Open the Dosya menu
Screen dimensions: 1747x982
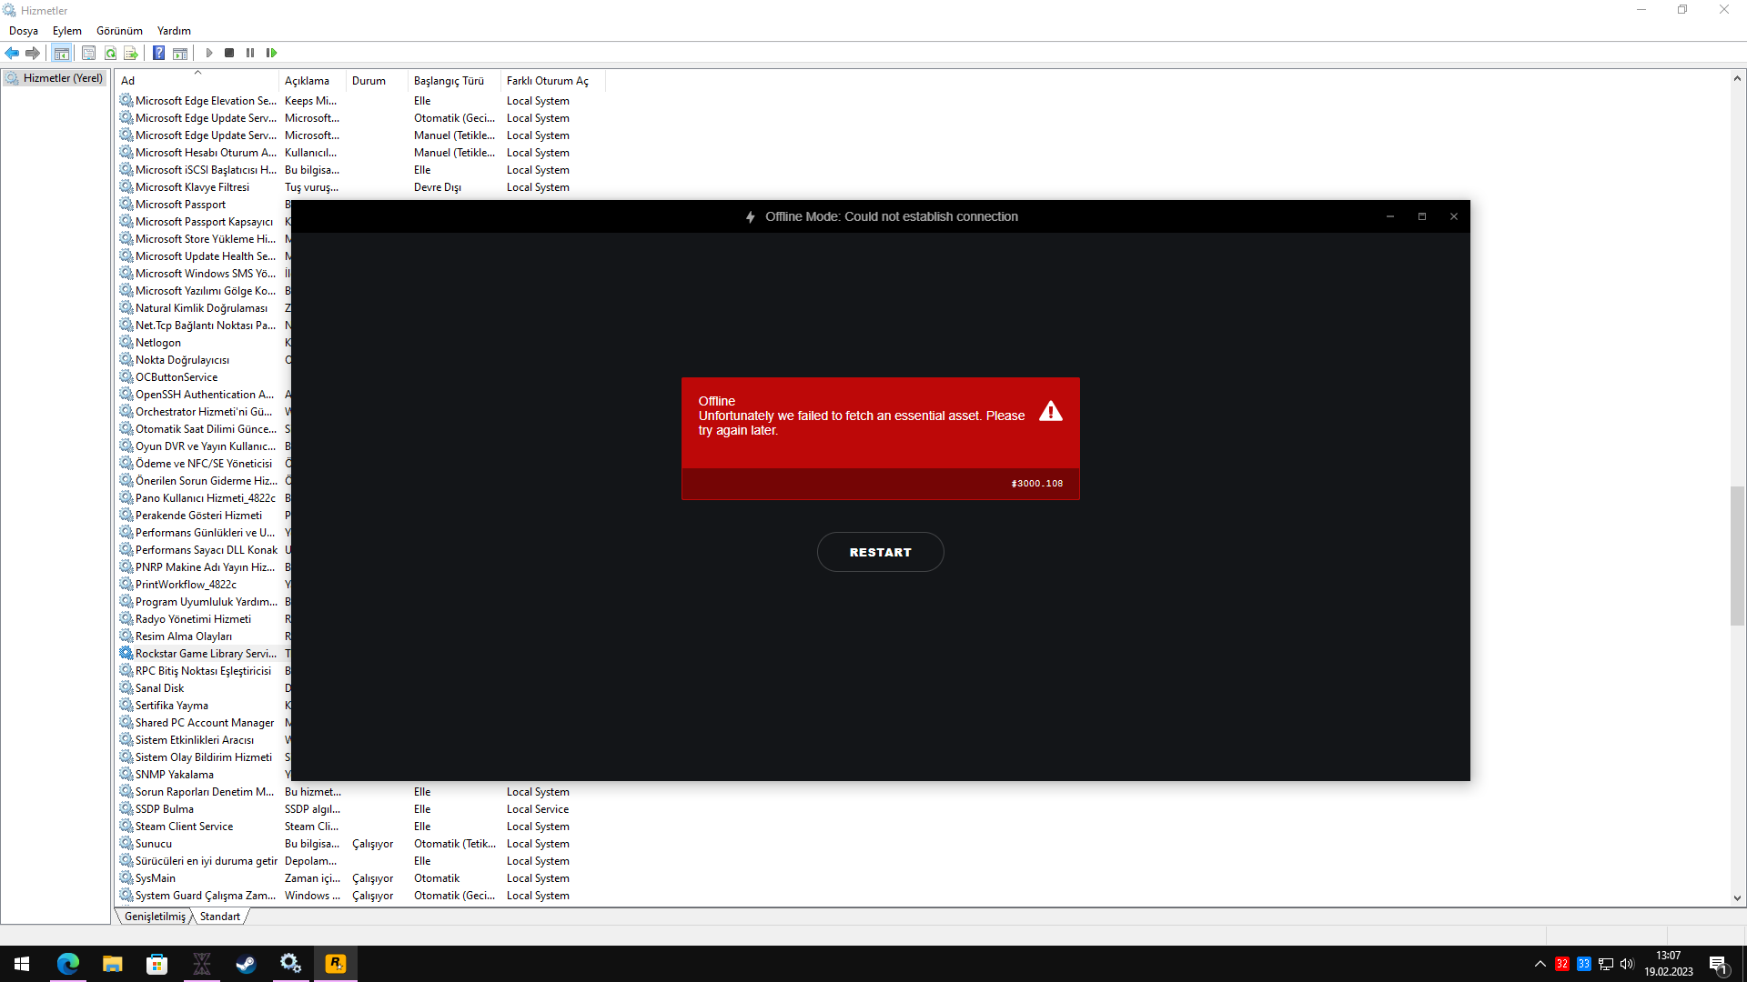(24, 30)
